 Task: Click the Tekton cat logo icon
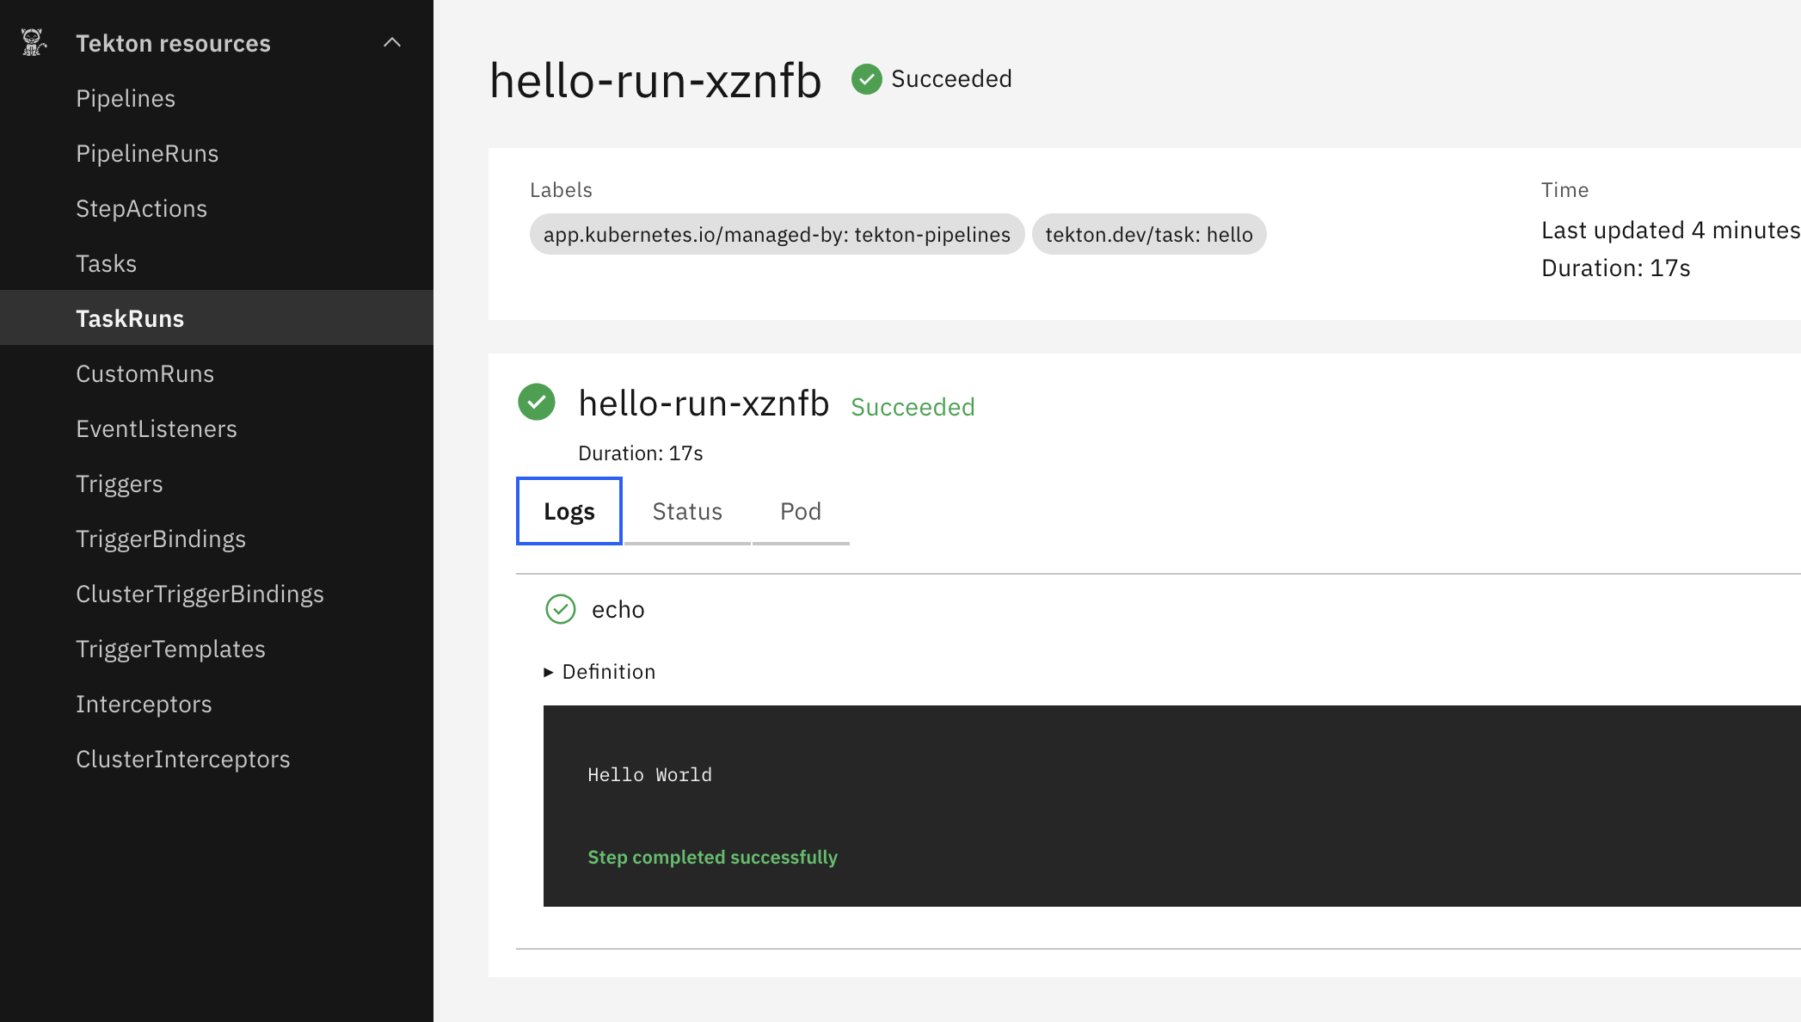(34, 42)
